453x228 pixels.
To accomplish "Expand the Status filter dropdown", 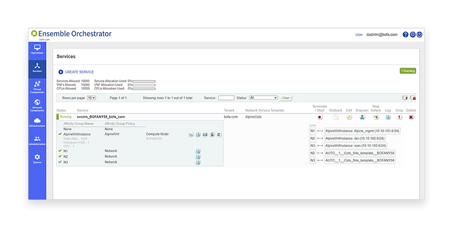I will 263,98.
